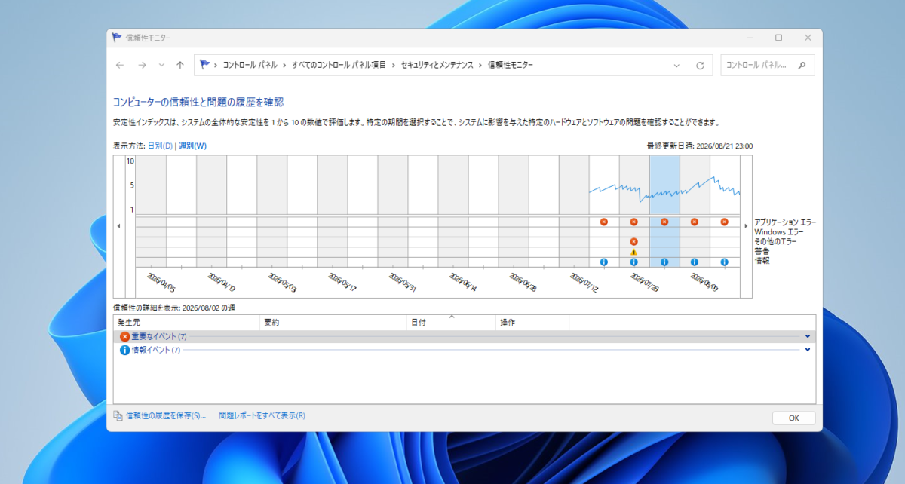Click the OK button

pyautogui.click(x=793, y=418)
